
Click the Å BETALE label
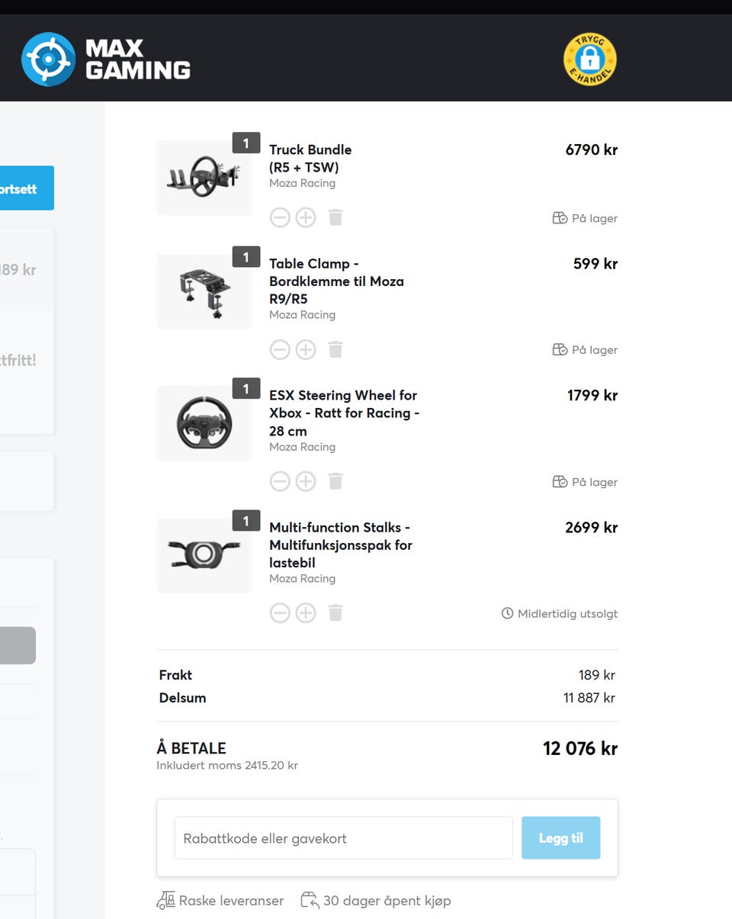(191, 748)
